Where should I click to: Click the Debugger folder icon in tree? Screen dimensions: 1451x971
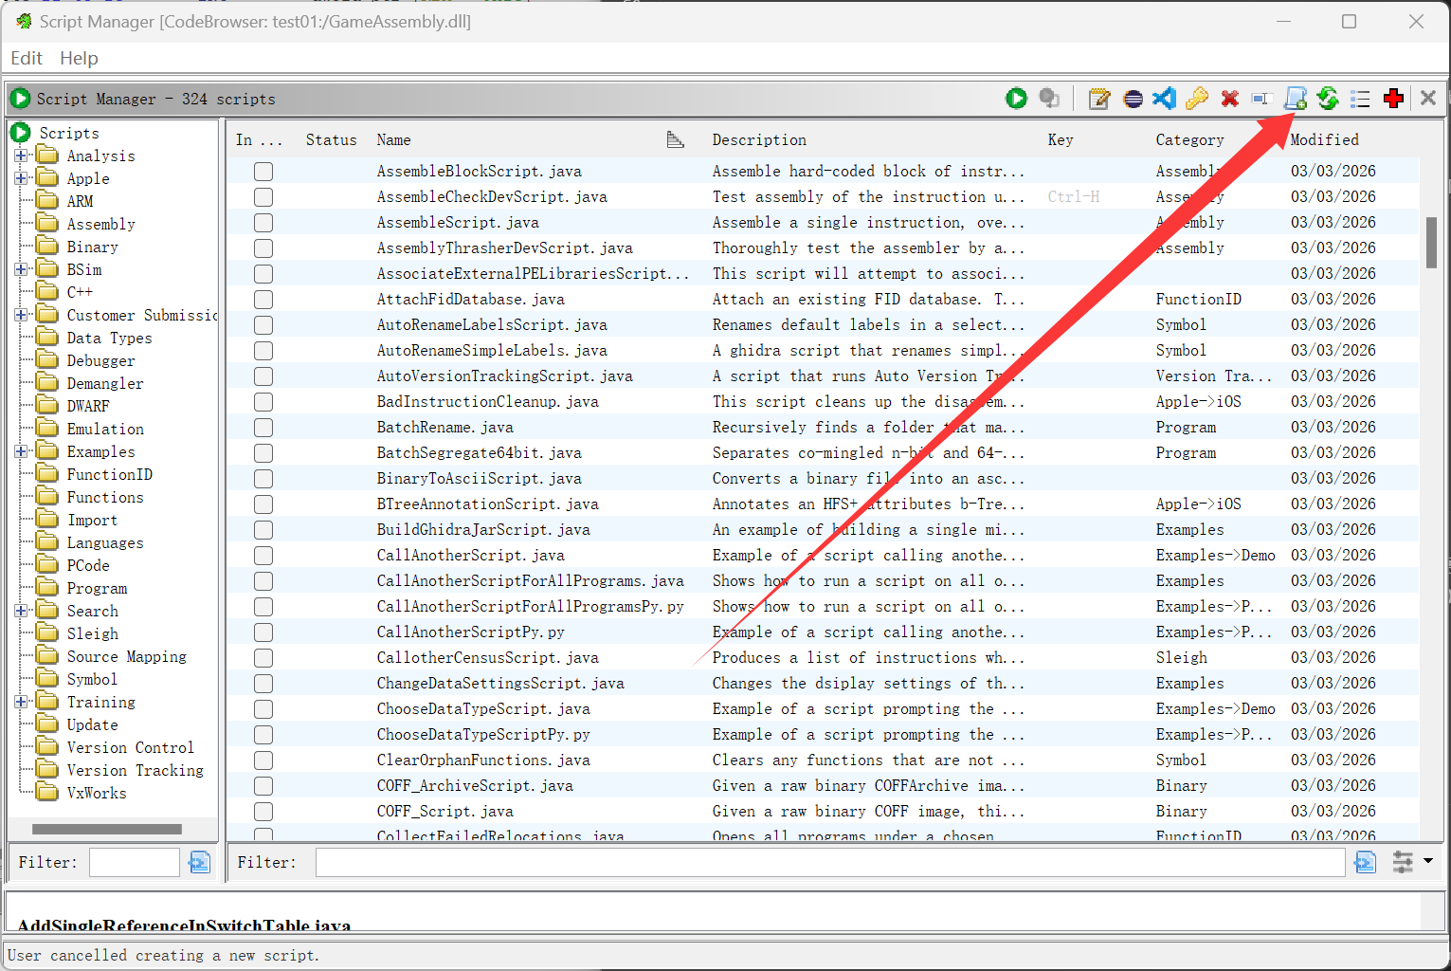[x=46, y=359]
